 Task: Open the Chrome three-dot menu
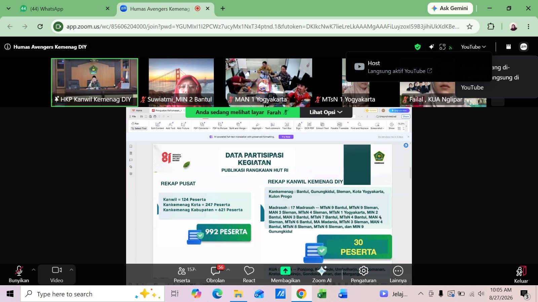click(528, 27)
